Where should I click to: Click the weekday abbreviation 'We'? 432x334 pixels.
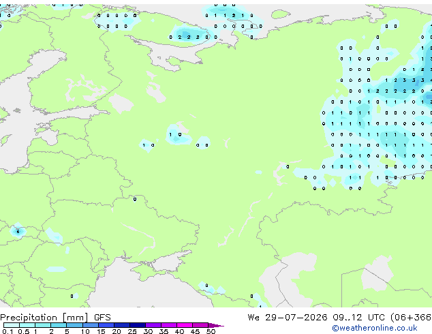tap(253, 318)
